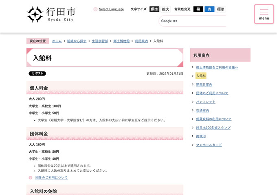The width and height of the screenshot is (277, 195).
Task: Click the X ポスト share button
Action: point(37,74)
